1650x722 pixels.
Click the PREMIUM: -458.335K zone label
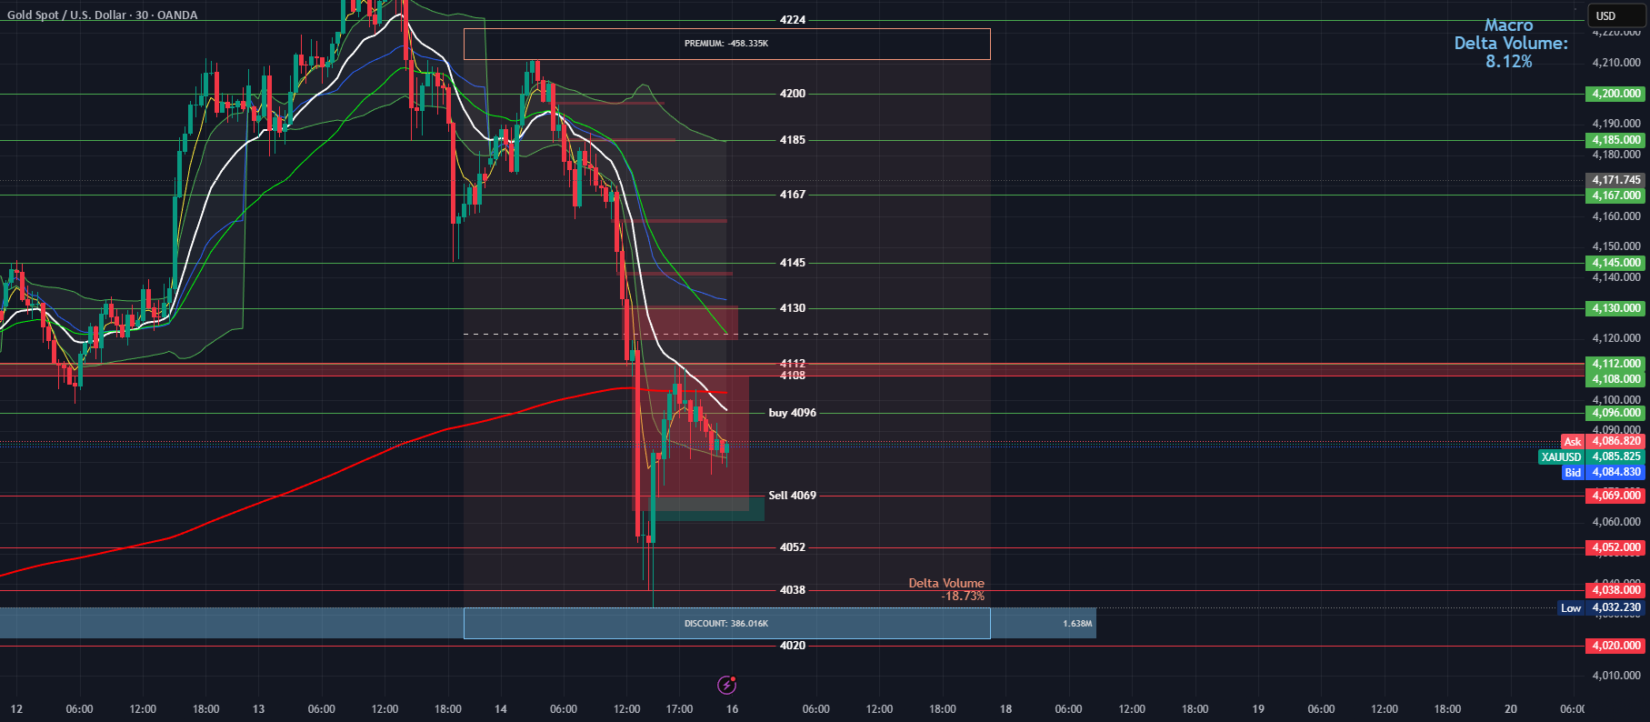click(726, 44)
